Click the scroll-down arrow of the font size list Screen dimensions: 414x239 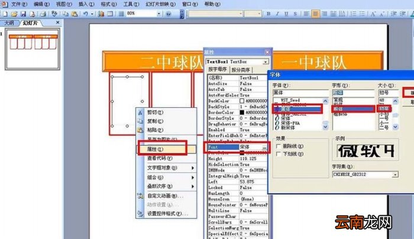[395, 127]
